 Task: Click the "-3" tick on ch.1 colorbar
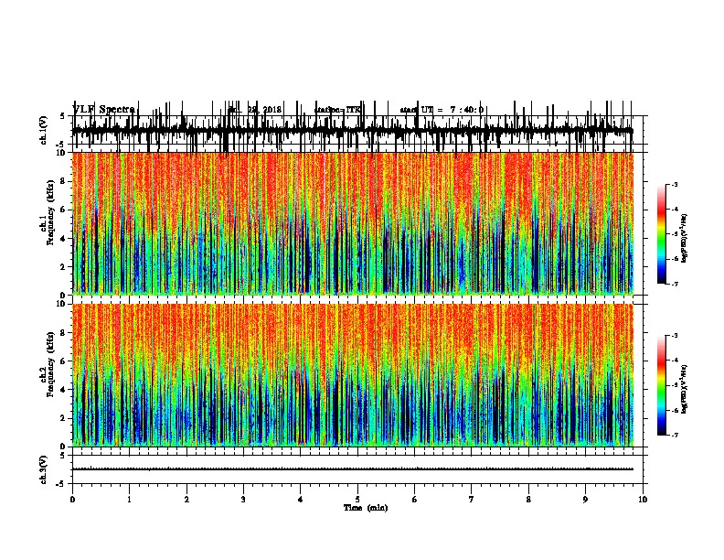pos(675,185)
